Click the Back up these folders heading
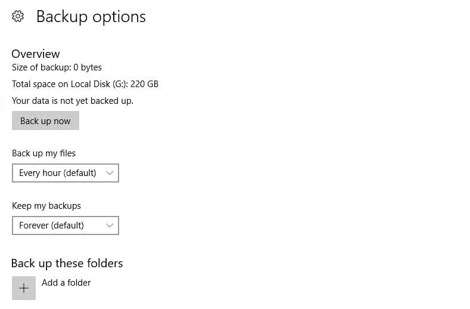Screen dimensions: 470x309 (67, 263)
